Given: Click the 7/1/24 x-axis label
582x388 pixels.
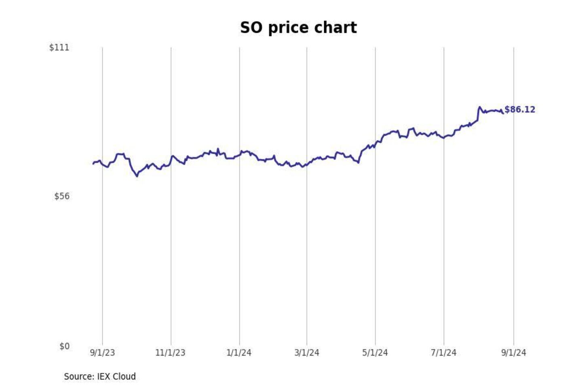Looking at the screenshot, I should (443, 353).
